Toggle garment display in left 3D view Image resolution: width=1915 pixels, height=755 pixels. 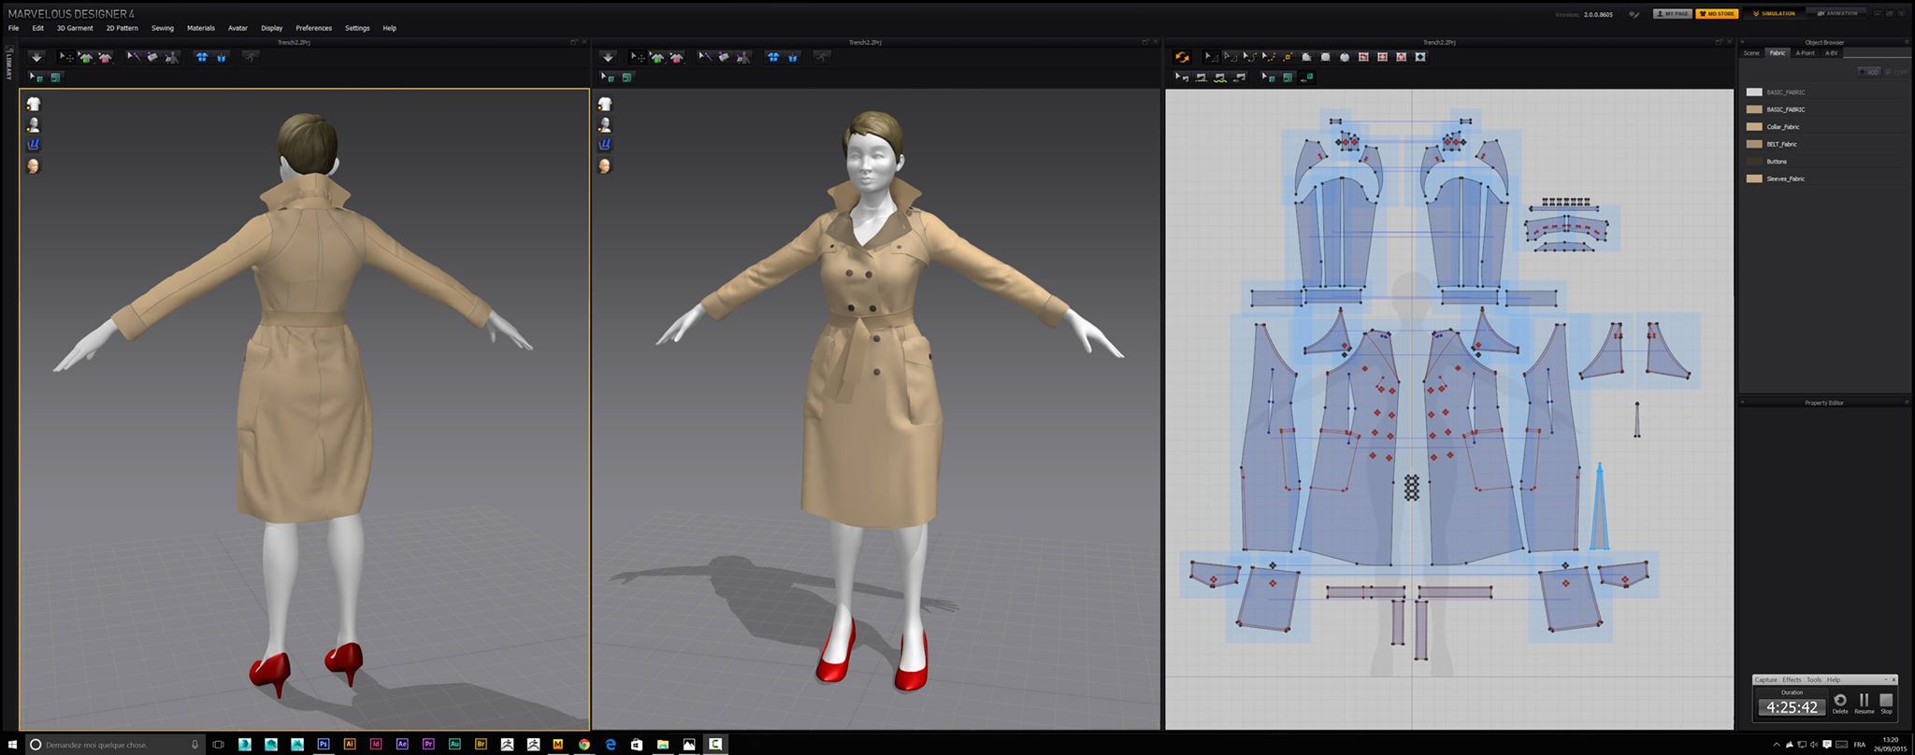(34, 104)
